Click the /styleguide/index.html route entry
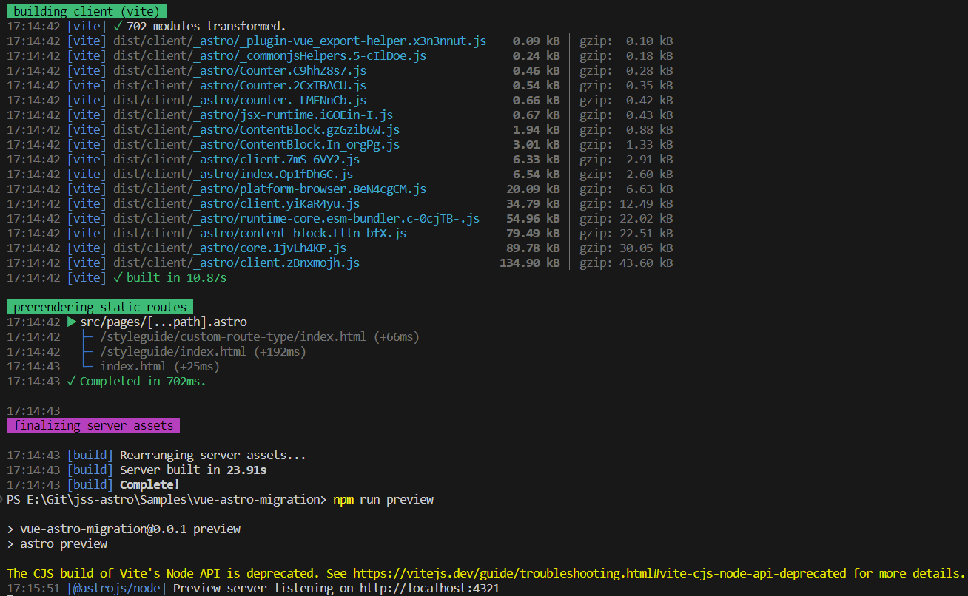 [x=173, y=352]
